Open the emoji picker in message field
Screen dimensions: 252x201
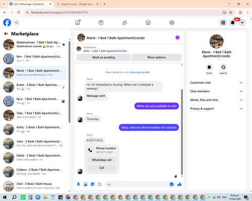(171, 184)
